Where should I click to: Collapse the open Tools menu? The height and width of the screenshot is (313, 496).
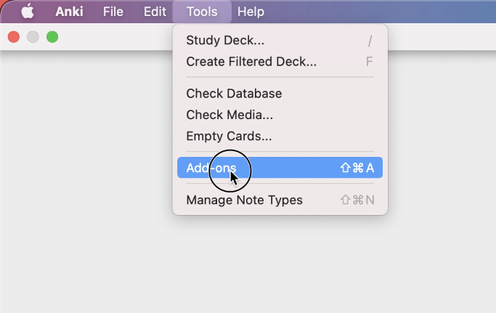tap(202, 12)
